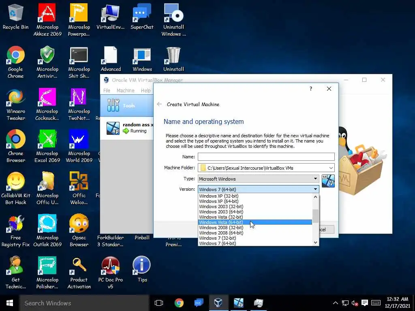Open SuperChat desktop shortcut
Viewport: 415px width, 311px height.
pyautogui.click(x=142, y=16)
